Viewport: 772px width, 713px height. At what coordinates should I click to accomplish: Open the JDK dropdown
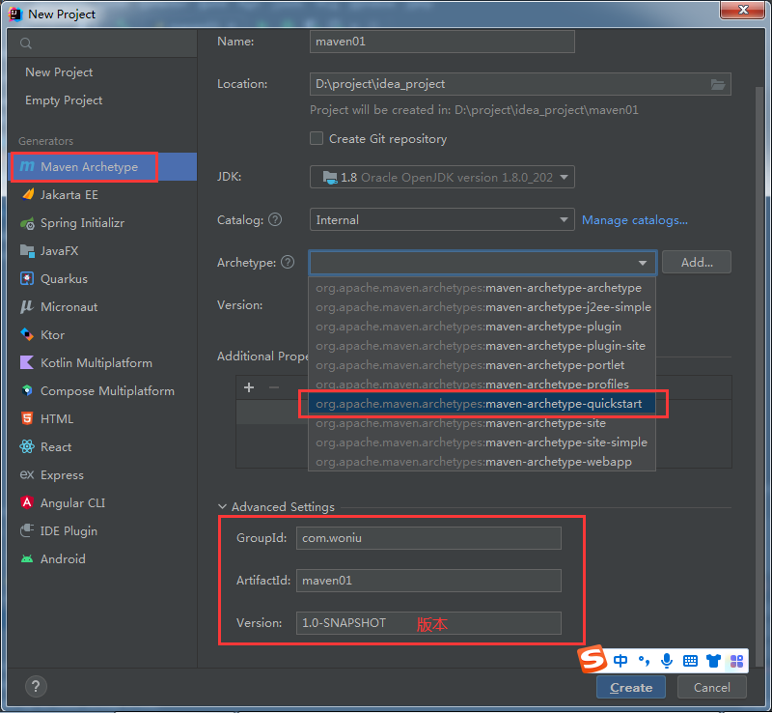click(442, 177)
